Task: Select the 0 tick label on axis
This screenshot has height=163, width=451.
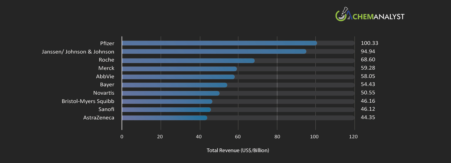Action: [122, 137]
